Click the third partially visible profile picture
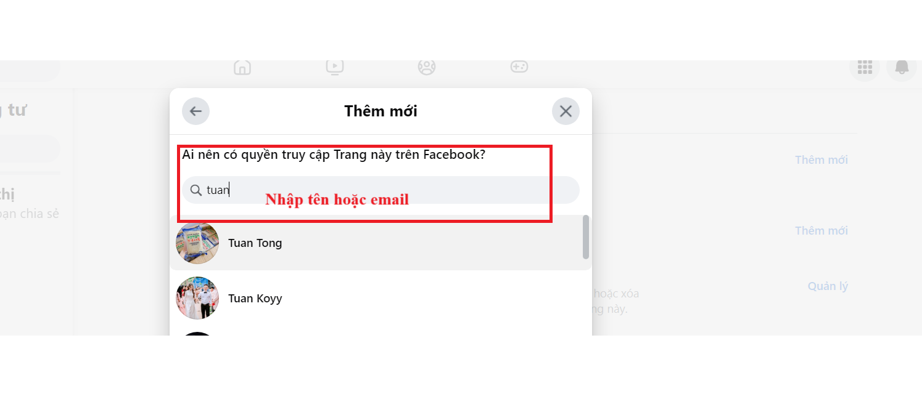This screenshot has height=399, width=922. [x=197, y=334]
